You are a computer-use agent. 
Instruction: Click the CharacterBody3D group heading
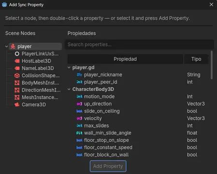(93, 89)
